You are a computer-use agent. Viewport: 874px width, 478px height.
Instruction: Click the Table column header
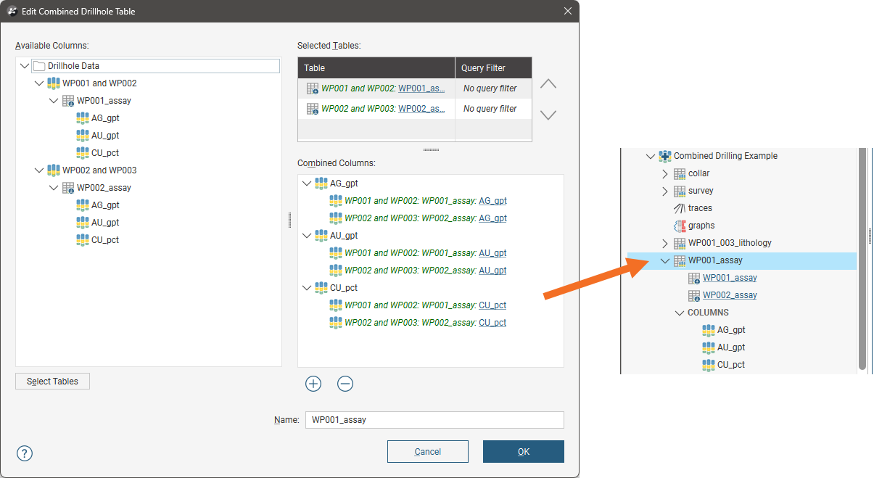[x=376, y=68]
